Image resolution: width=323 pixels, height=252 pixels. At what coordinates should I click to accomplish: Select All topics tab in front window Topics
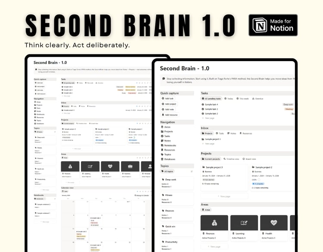point(167,171)
